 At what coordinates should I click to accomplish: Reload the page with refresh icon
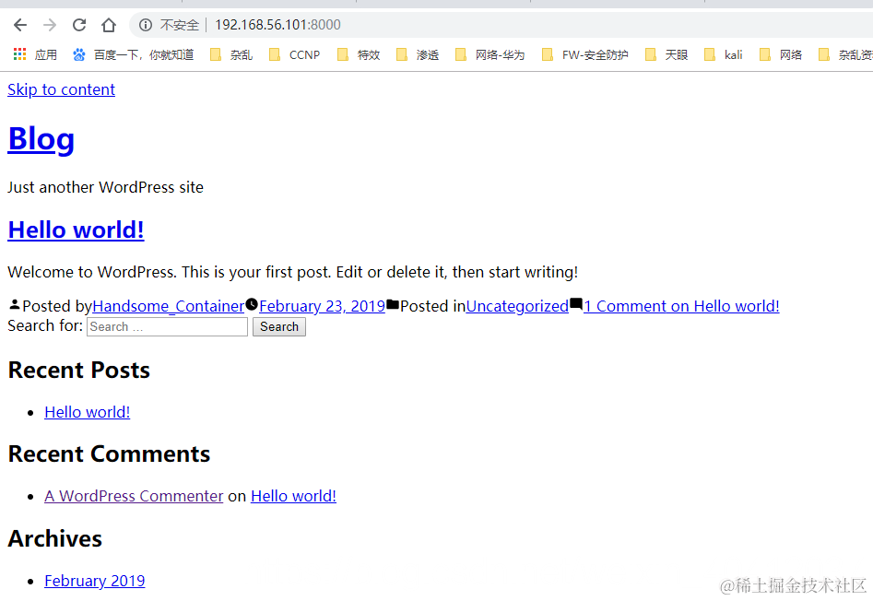tap(79, 25)
